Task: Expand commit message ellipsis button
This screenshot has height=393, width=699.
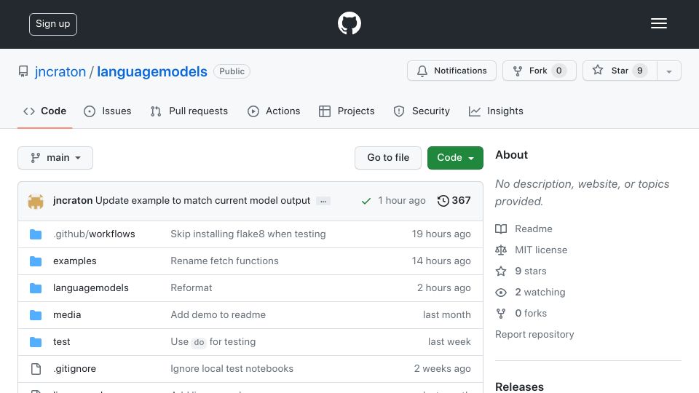Action: pos(323,201)
